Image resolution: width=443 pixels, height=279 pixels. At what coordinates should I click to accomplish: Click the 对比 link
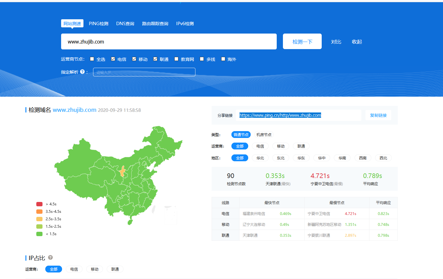(x=336, y=42)
